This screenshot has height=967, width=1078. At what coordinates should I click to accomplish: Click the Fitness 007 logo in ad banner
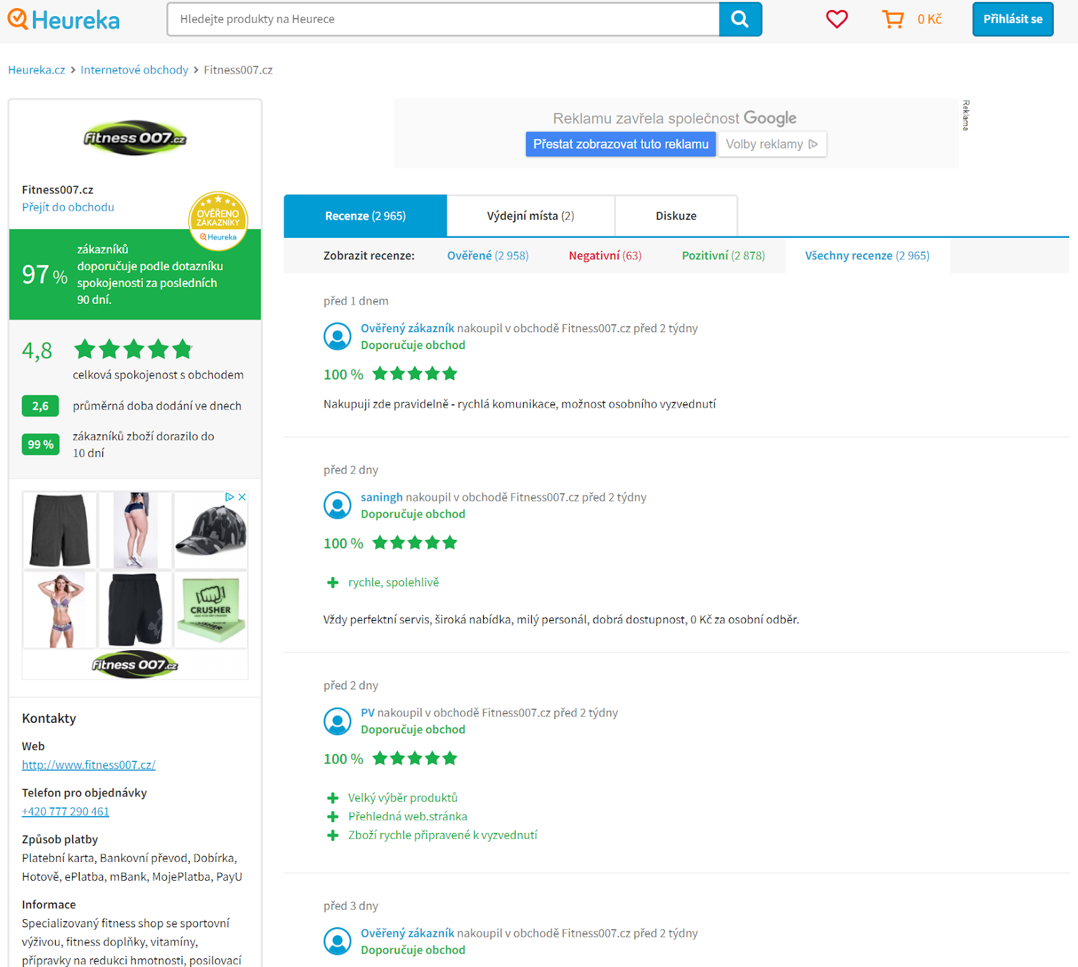[x=135, y=664]
